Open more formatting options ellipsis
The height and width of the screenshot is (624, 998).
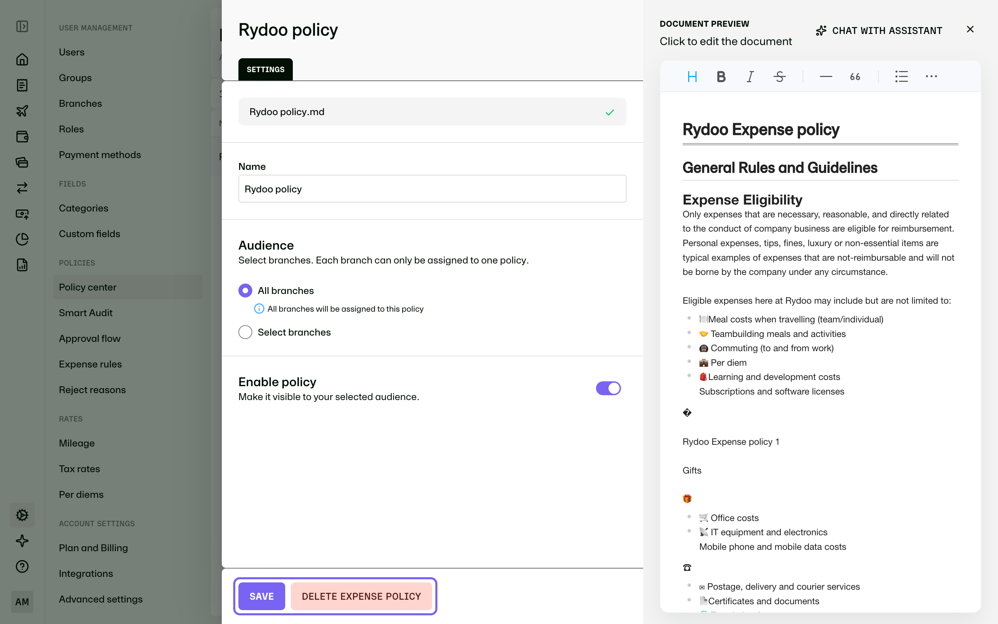click(x=931, y=77)
